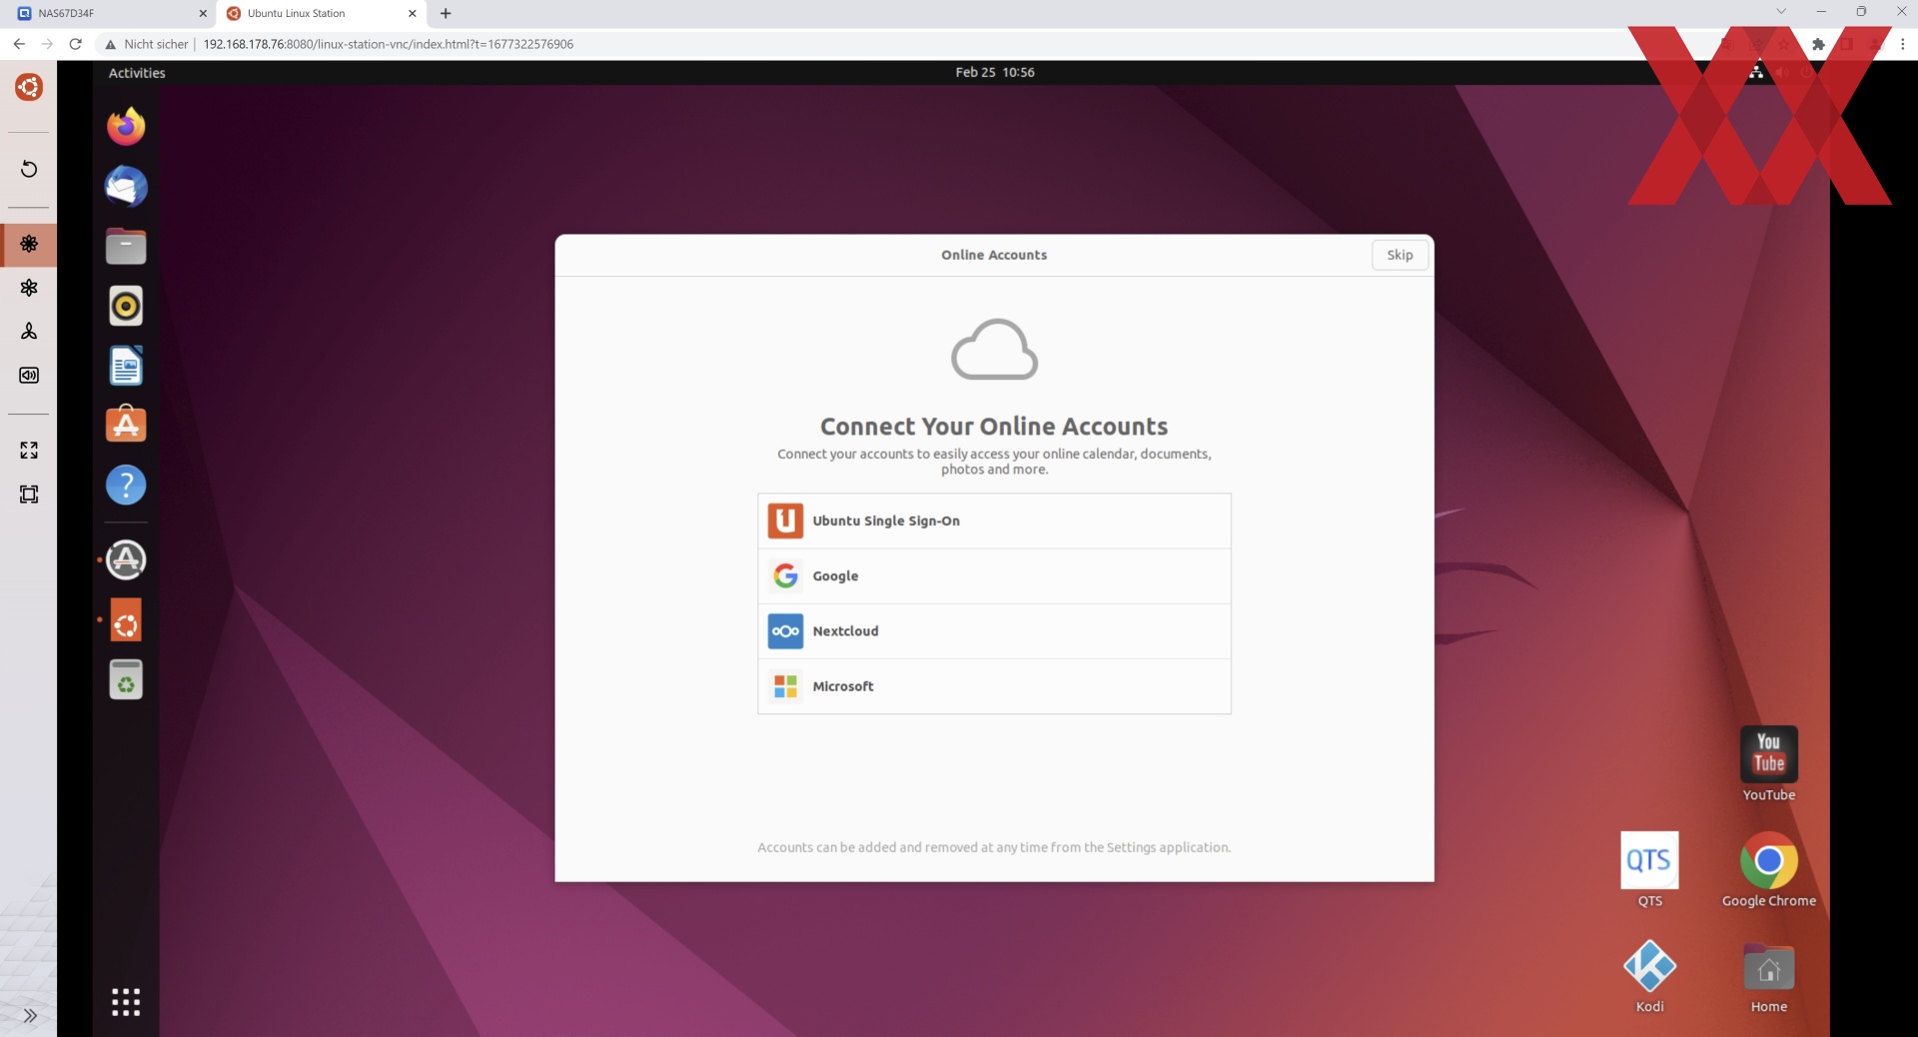The image size is (1918, 1037).
Task: Close the Ubuntu Linux Station tab
Action: (x=413, y=14)
